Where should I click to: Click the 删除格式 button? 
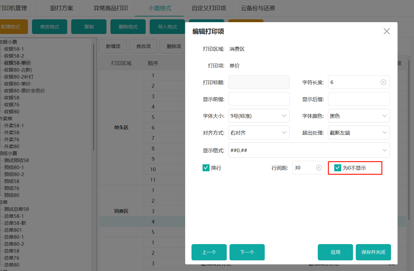pos(128,27)
